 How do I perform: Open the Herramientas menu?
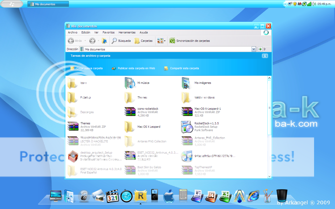[x=127, y=32]
